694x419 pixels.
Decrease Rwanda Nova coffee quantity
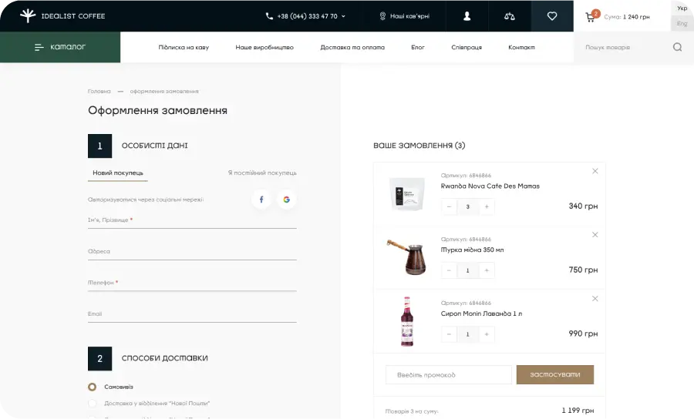(449, 207)
